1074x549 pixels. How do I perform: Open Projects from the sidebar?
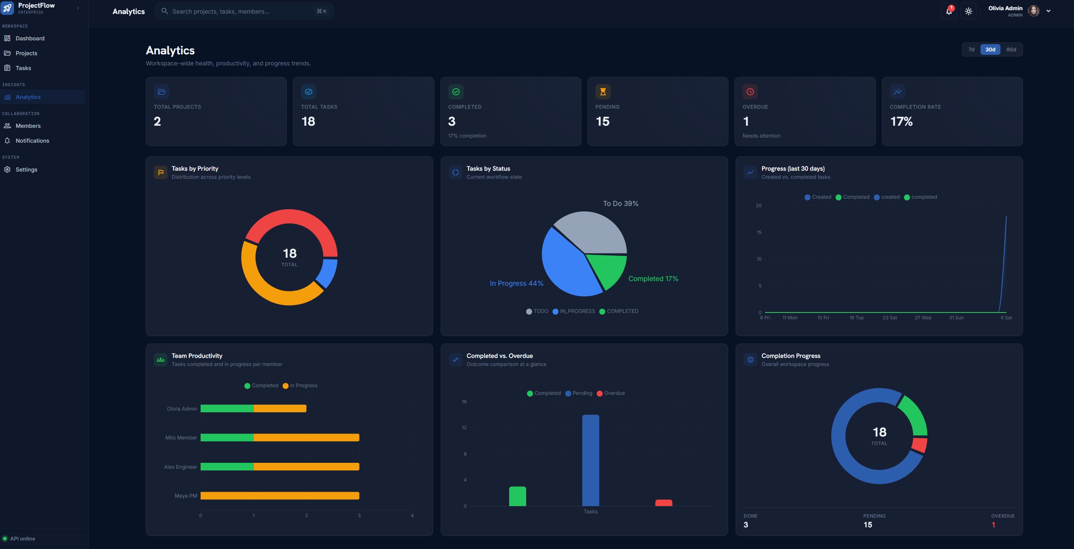click(x=43, y=53)
